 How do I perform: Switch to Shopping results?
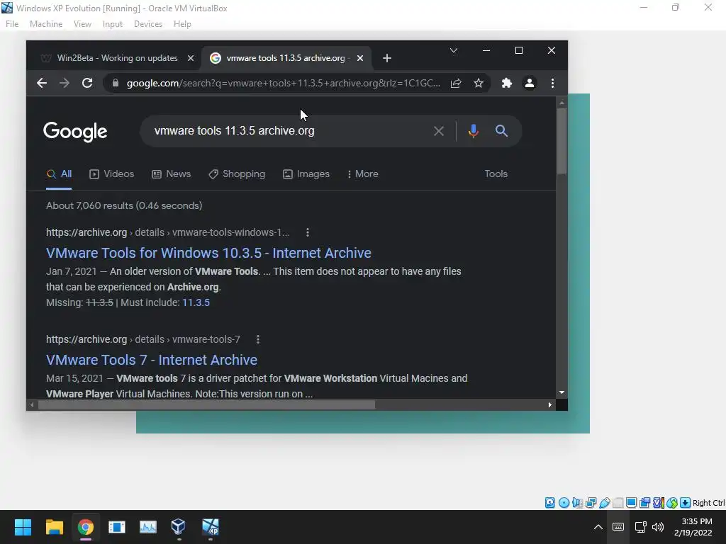pos(237,174)
